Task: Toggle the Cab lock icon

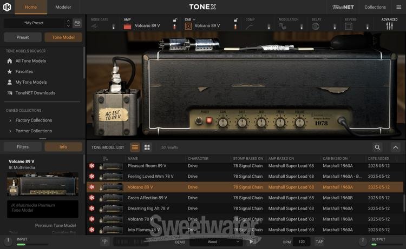Action: pyautogui.click(x=235, y=20)
